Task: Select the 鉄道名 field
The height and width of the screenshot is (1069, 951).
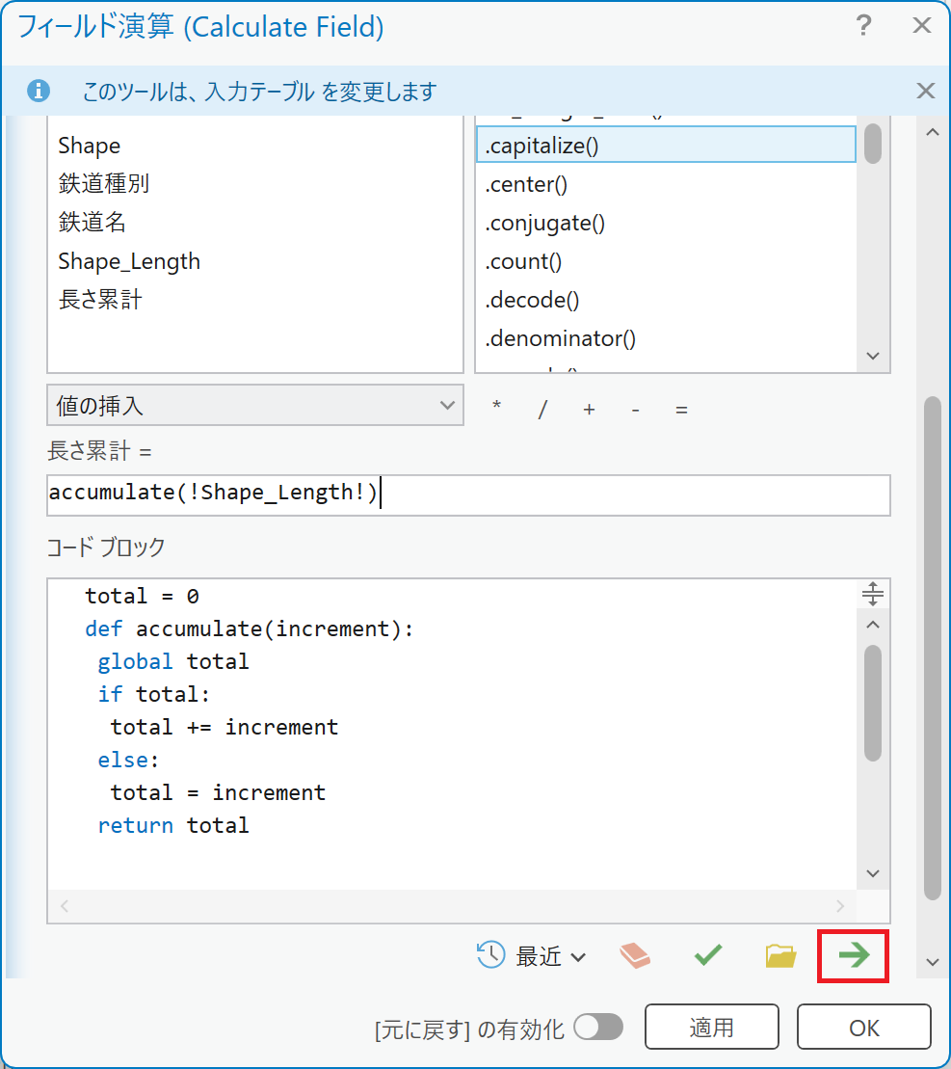Action: (92, 223)
